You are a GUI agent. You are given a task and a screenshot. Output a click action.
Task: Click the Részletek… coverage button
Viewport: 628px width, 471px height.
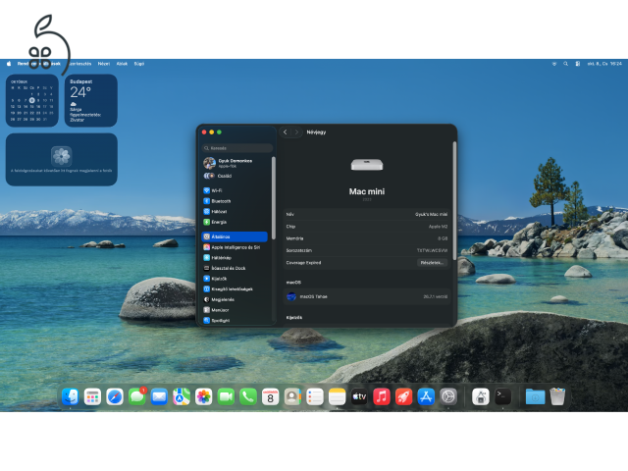432,263
